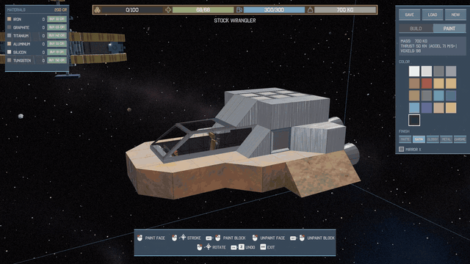
Task: Click the mouse icon beside Paint Block
Action: coord(217,238)
